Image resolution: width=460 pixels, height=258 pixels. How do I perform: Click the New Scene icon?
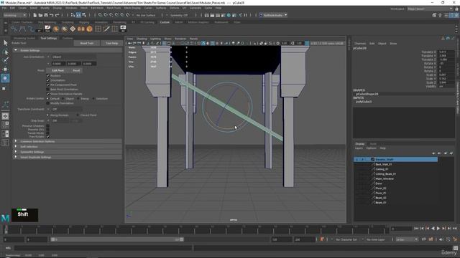click(35, 15)
